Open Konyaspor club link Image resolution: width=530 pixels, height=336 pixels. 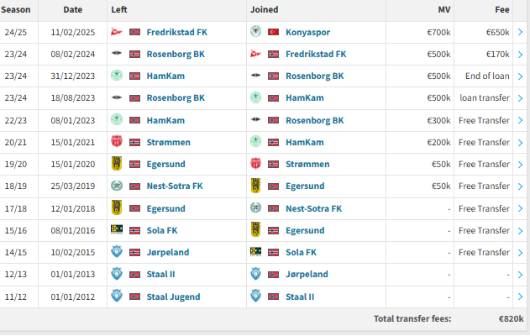(307, 33)
